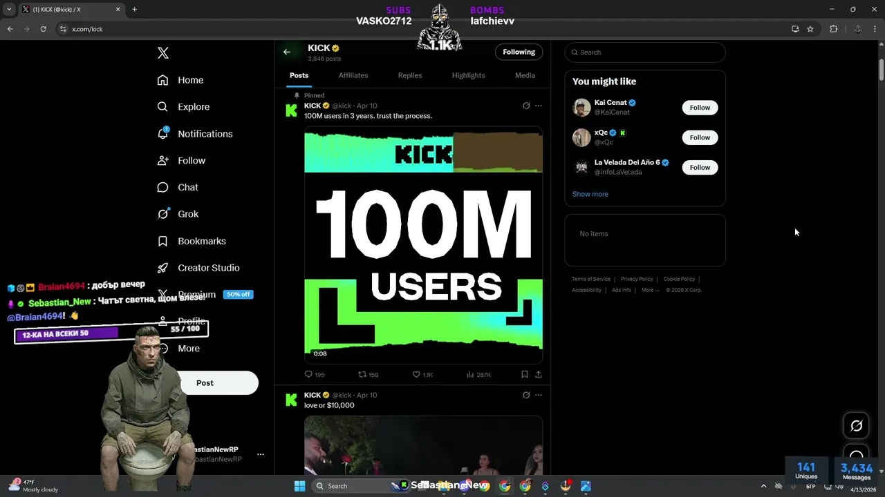The height and width of the screenshot is (497, 885).
Task: Open Home in the X sidebar
Action: [x=180, y=80]
